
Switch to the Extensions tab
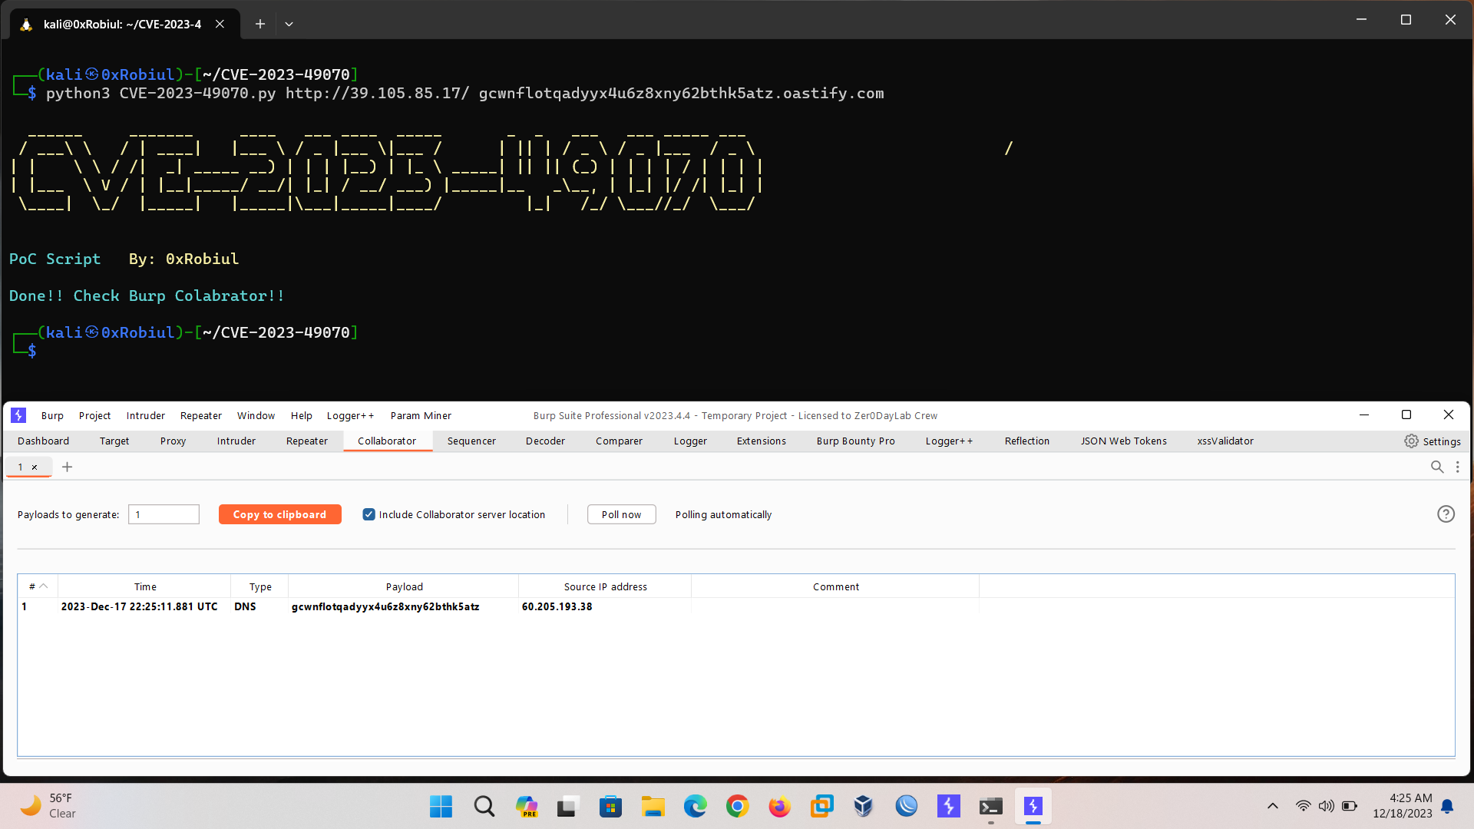[x=762, y=441]
